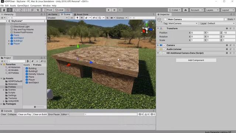This screenshot has width=236, height=133.
Task: Open the Account dropdown
Action: click(x=197, y=10)
